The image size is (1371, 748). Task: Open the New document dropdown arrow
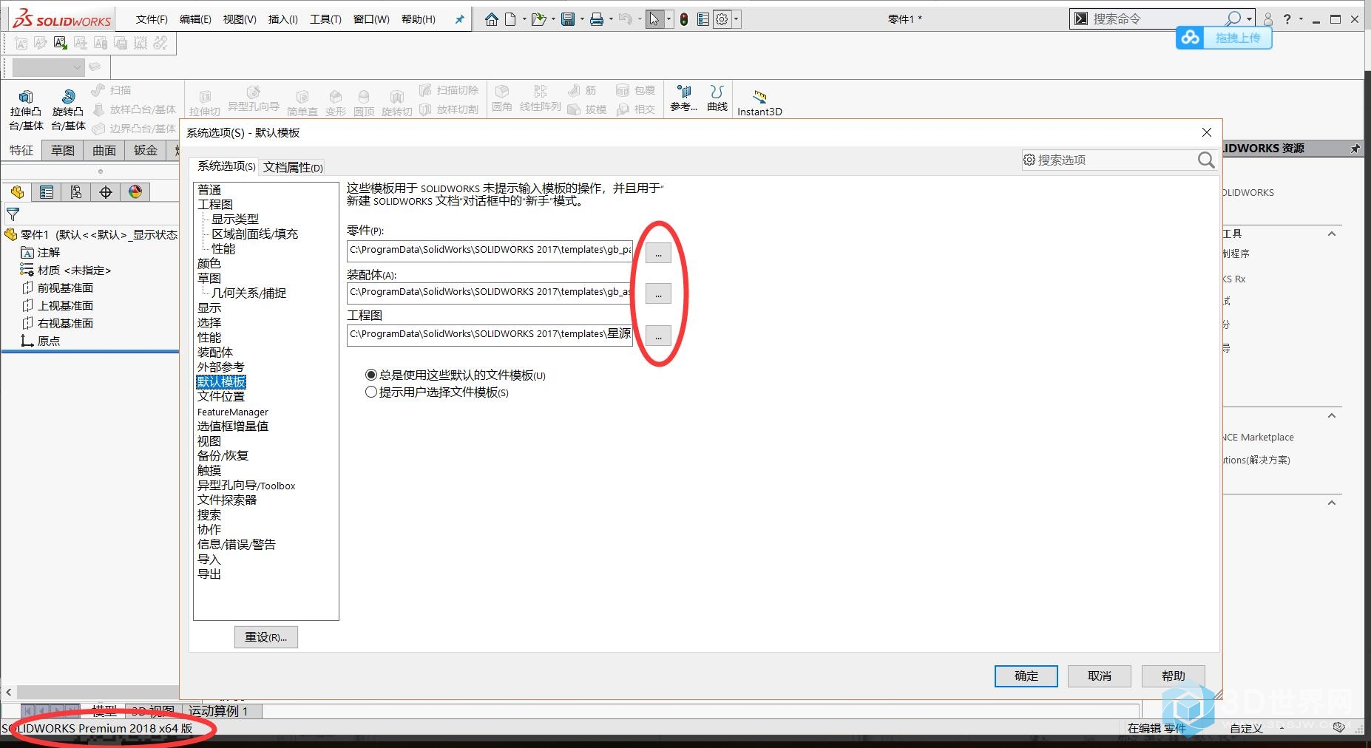tap(524, 19)
